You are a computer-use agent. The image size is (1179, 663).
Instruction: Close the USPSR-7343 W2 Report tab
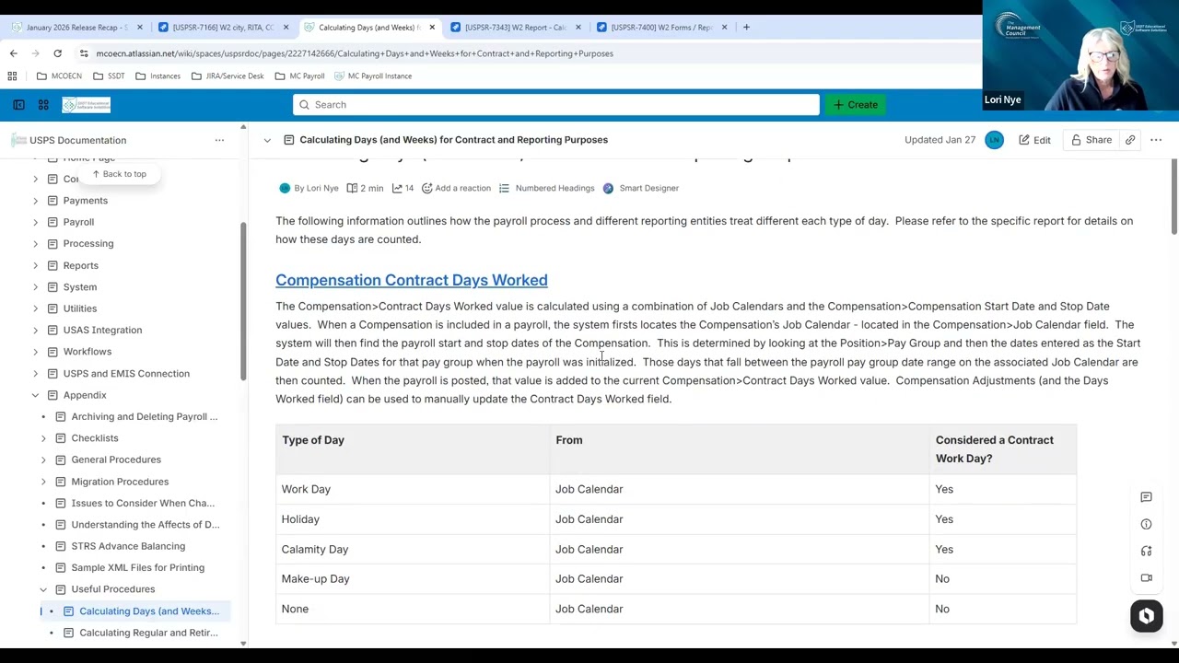[578, 28]
